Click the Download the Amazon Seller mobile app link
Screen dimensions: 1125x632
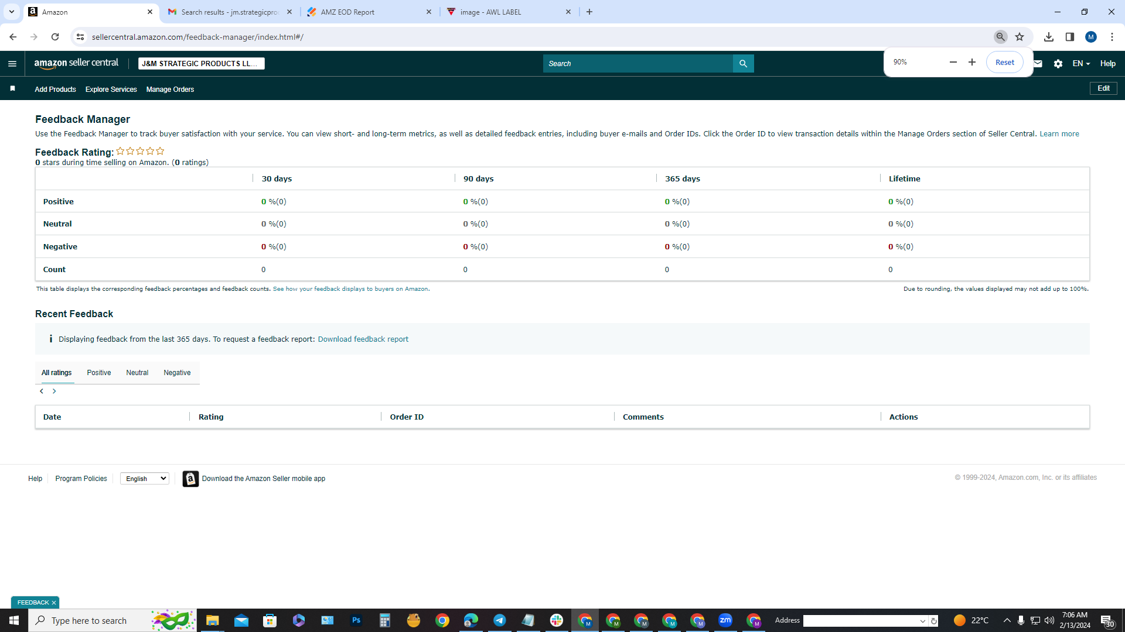coord(264,479)
